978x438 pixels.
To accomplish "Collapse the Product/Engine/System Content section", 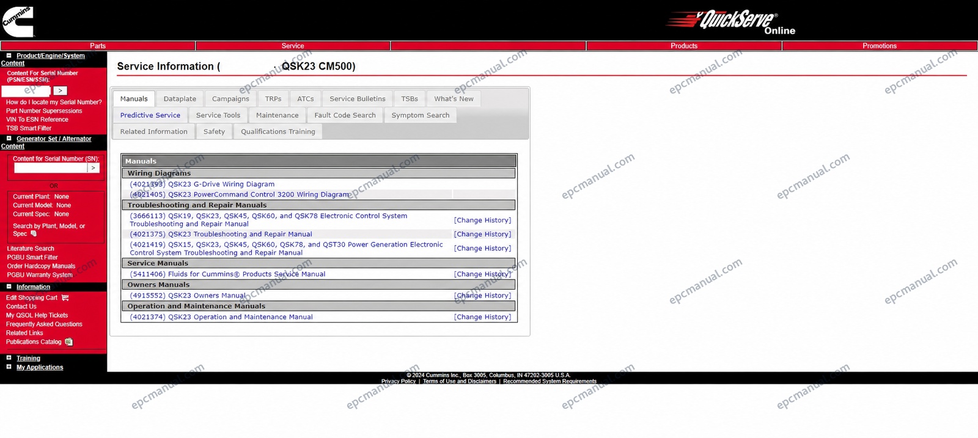I will pyautogui.click(x=9, y=56).
